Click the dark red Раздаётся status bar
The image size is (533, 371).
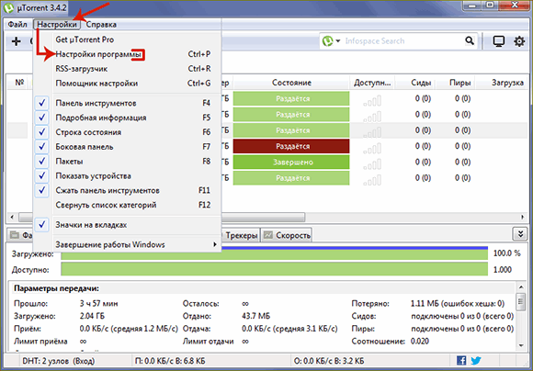point(291,146)
